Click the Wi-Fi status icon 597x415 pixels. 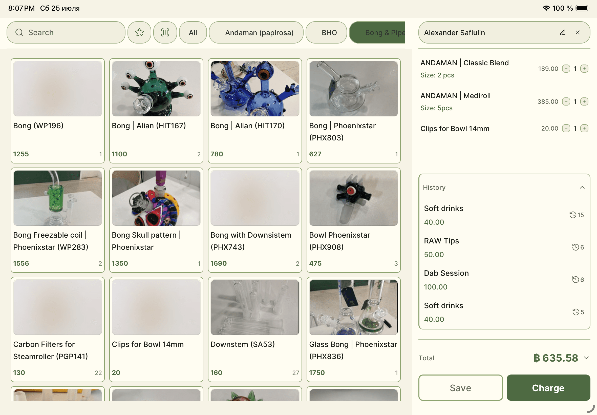(x=546, y=8)
